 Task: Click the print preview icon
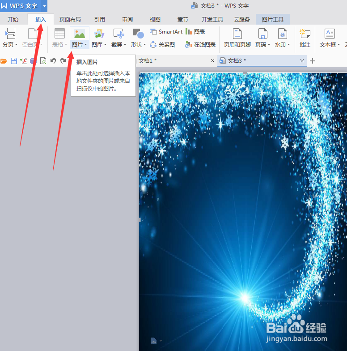click(43, 61)
